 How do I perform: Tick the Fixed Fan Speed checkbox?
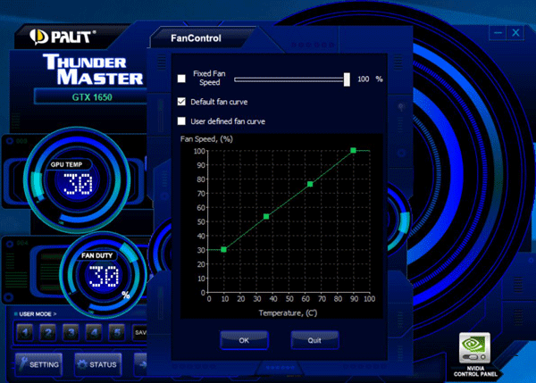181,79
